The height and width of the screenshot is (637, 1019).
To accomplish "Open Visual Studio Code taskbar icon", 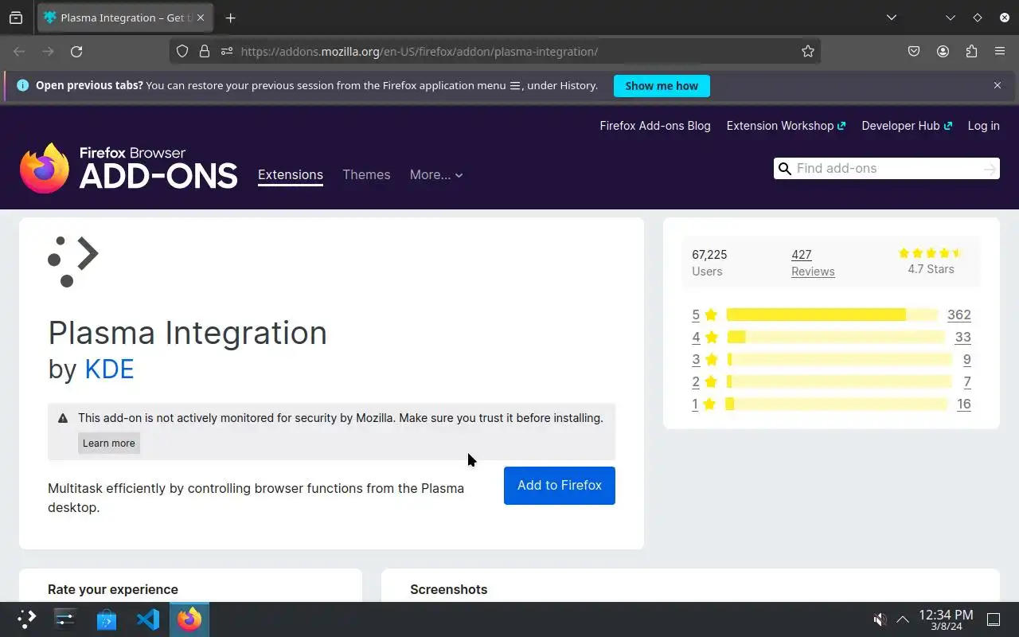I will [x=147, y=619].
